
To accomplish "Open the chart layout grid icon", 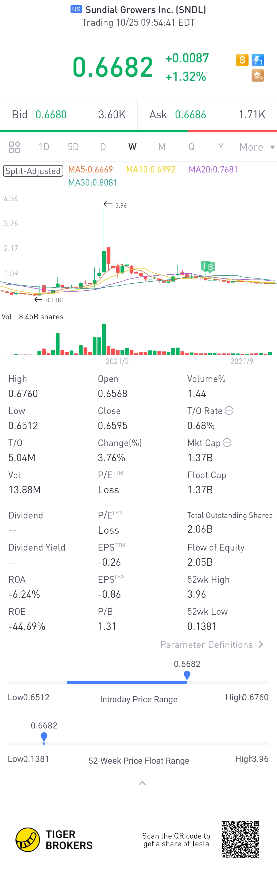I will [x=14, y=147].
